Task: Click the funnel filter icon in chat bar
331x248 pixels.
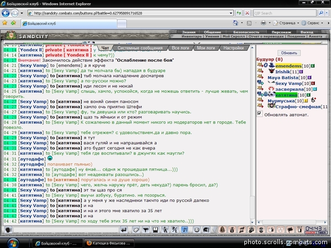Action: point(146,230)
